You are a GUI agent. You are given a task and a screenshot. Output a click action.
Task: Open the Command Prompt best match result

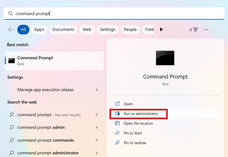54,61
